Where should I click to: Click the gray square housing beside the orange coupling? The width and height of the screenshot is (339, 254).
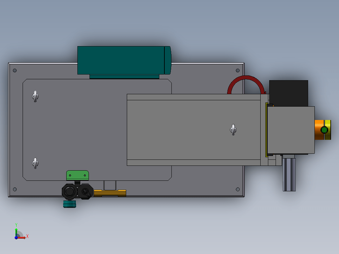click(291, 130)
